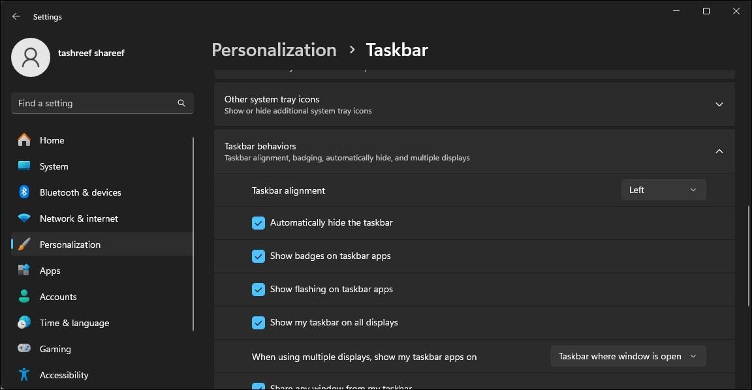Screen dimensions: 752x390
Task: Open the Taskbar alignment dropdown
Action: point(663,189)
